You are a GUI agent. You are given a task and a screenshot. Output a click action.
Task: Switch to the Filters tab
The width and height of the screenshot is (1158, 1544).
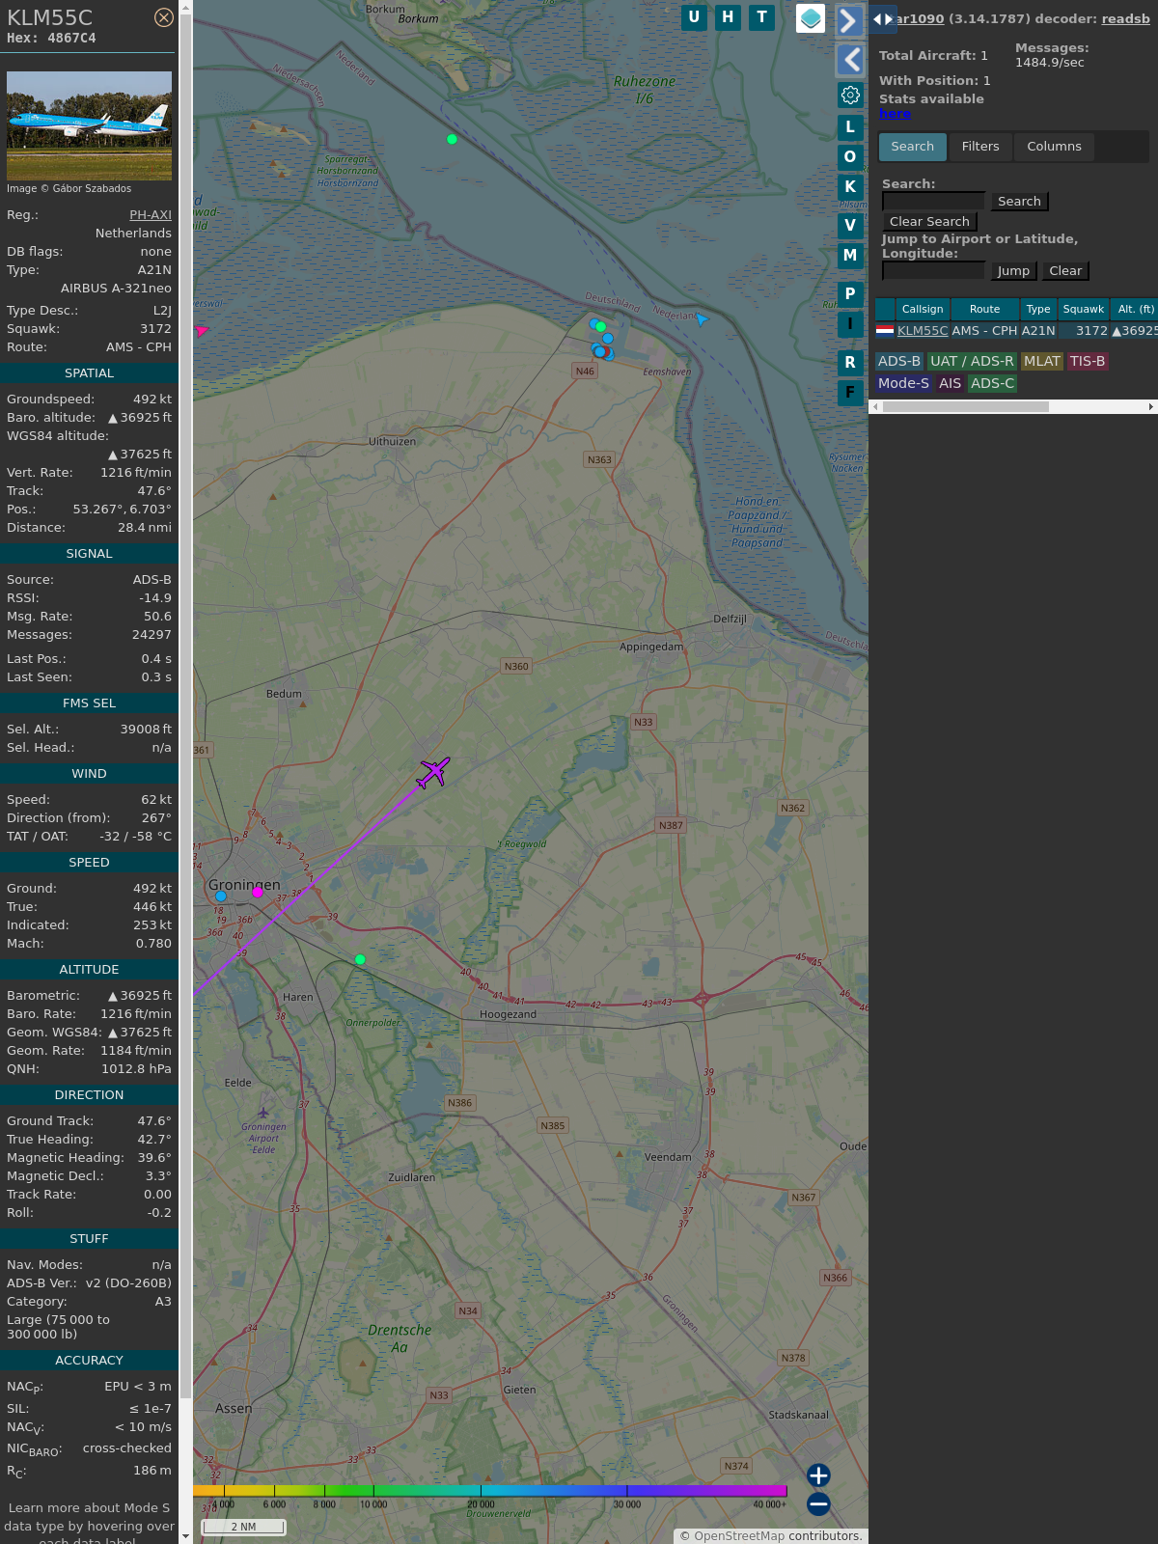tap(979, 147)
